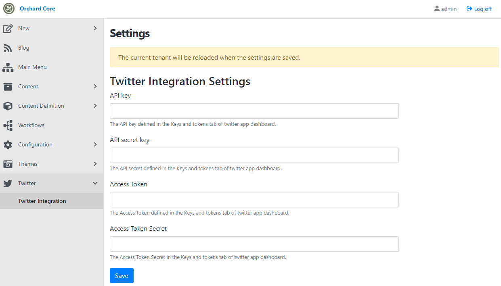Image resolution: width=501 pixels, height=286 pixels.
Task: Click the Log off arrow icon
Action: pos(469,8)
